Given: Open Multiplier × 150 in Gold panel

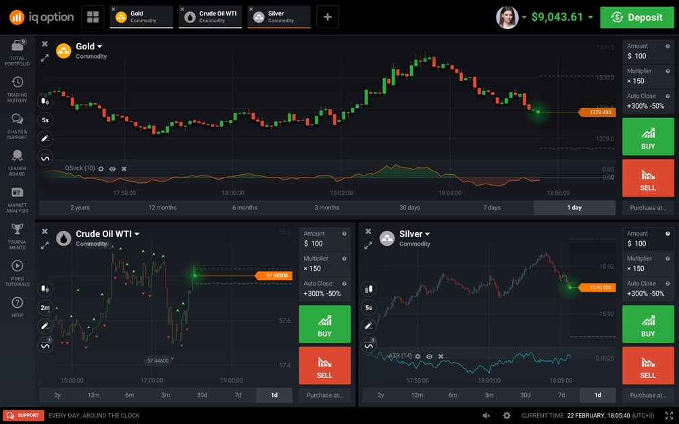Looking at the screenshot, I should coord(648,76).
